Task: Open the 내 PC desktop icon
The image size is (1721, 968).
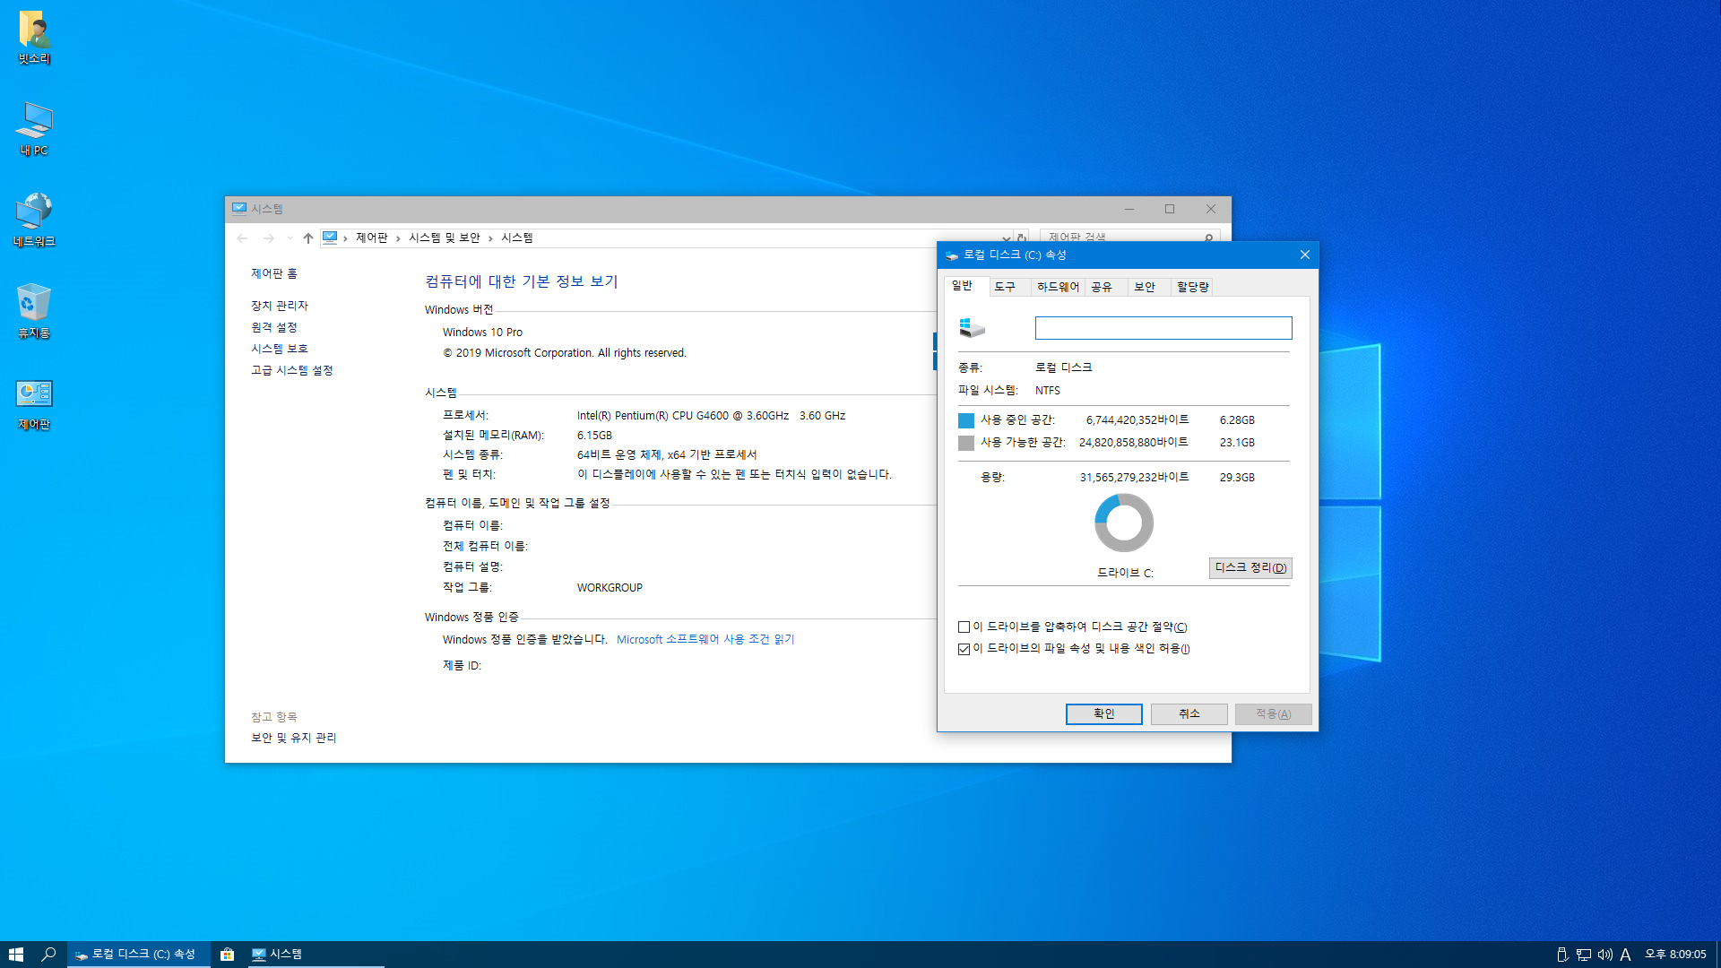Action: pos(34,128)
